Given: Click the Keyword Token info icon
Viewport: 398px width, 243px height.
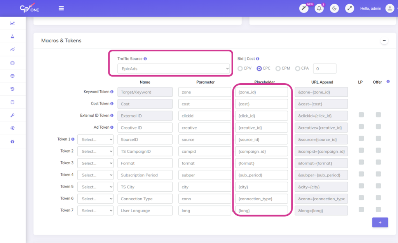Looking at the screenshot, I should (112, 92).
